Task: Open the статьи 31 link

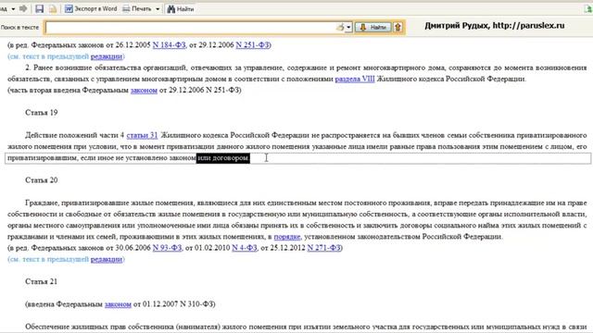Action: [x=142, y=135]
